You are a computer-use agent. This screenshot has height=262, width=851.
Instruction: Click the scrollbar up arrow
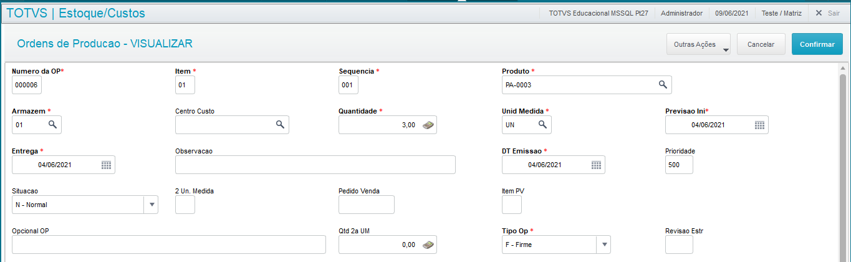point(843,68)
